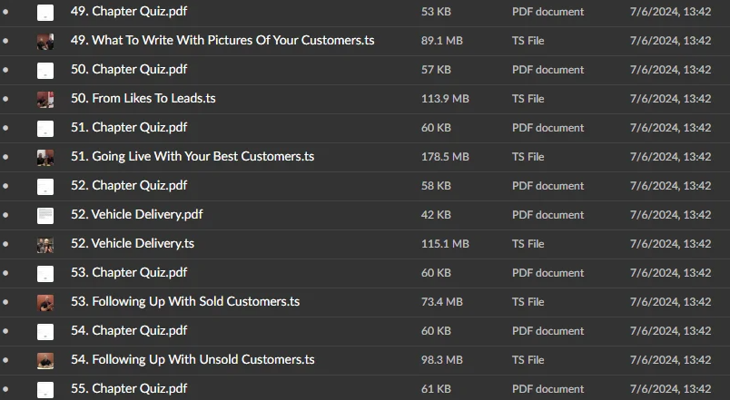Open 54. Following Up With Unsold Customers.ts file name
The height and width of the screenshot is (400, 730).
coord(192,360)
